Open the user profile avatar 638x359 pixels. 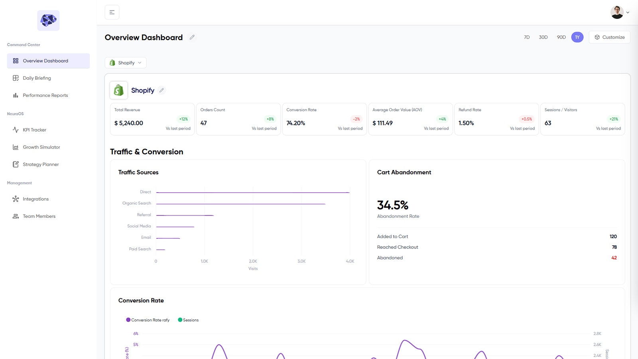[617, 12]
